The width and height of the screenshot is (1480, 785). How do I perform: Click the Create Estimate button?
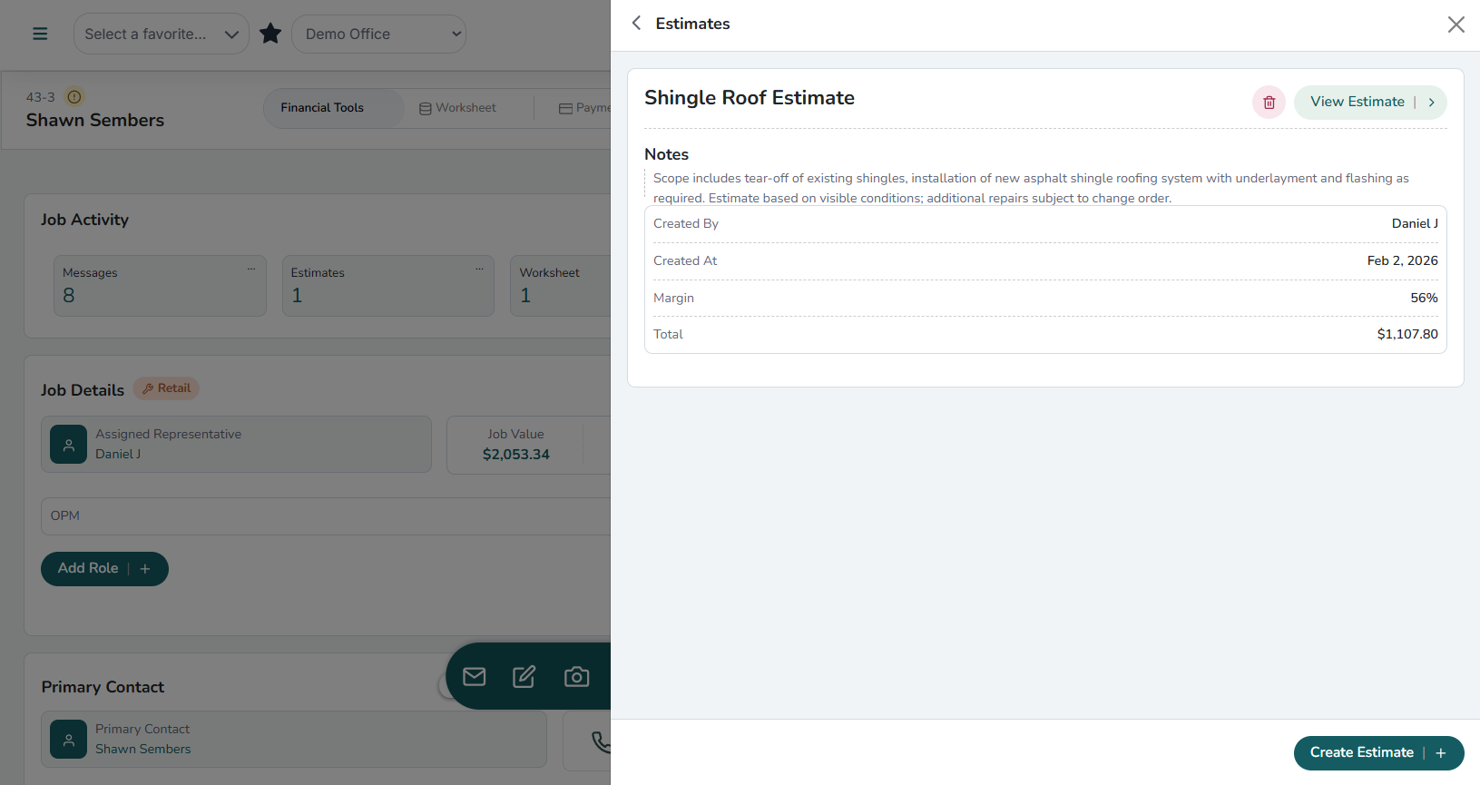[1377, 752]
